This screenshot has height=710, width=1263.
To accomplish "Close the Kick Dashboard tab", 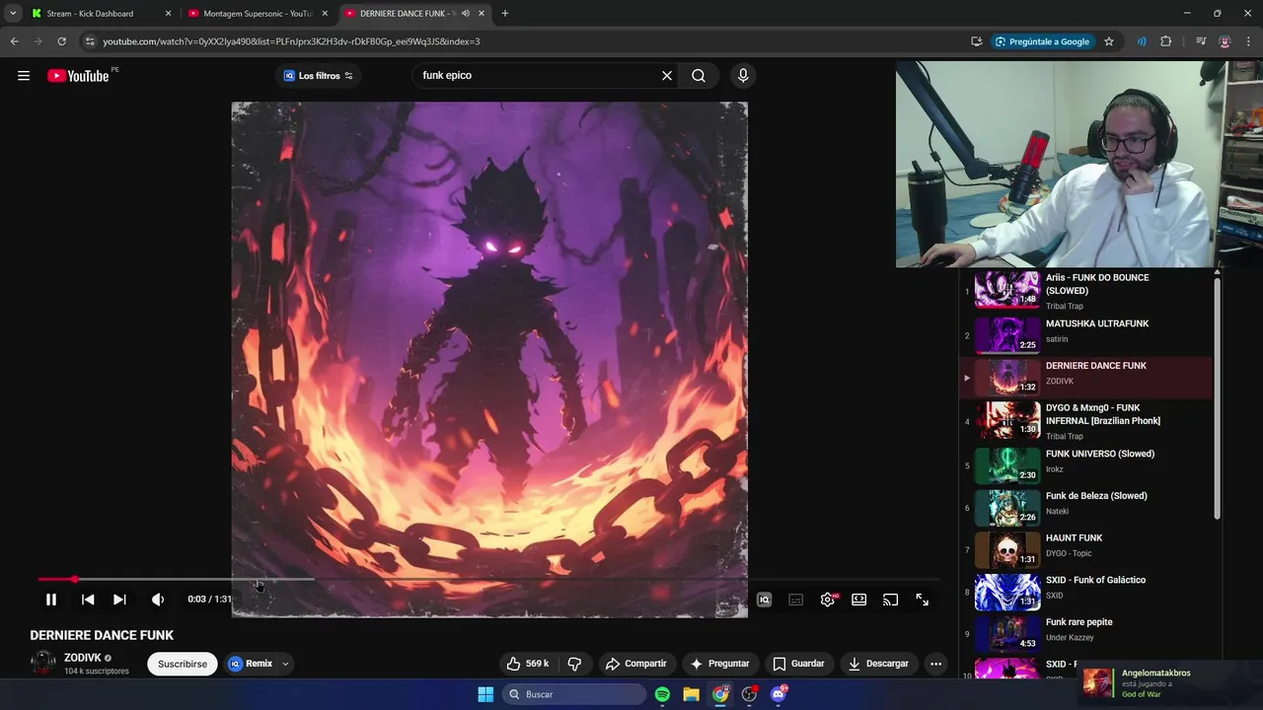I will [x=168, y=14].
